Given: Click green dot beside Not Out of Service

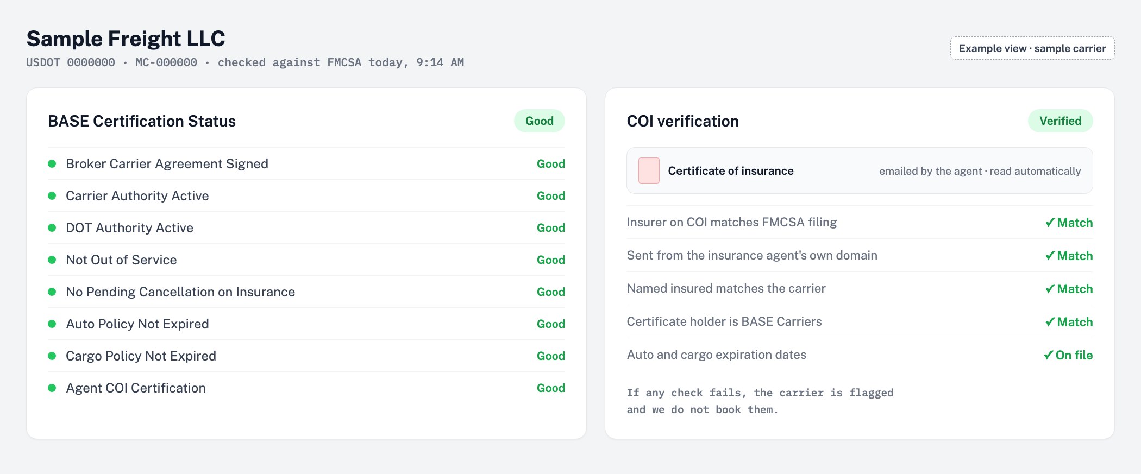Looking at the screenshot, I should pyautogui.click(x=52, y=260).
